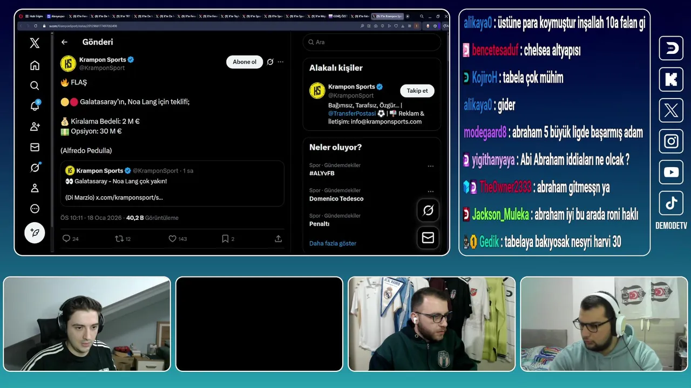Open the @TransferPostasi mention link
The image size is (691, 388).
(351, 114)
